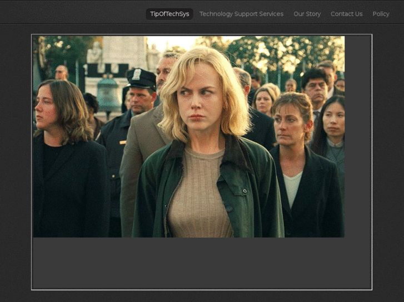
Task: View the Policy page
Action: (381, 14)
